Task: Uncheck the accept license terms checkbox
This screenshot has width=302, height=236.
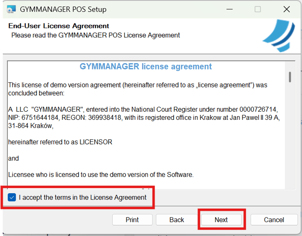Action: click(12, 197)
